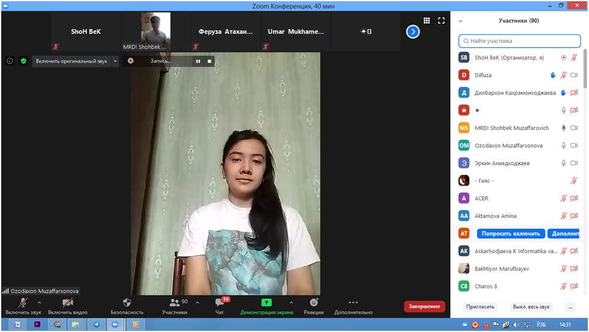The image size is (589, 332).
Task: Stop the recording
Action: (210, 61)
